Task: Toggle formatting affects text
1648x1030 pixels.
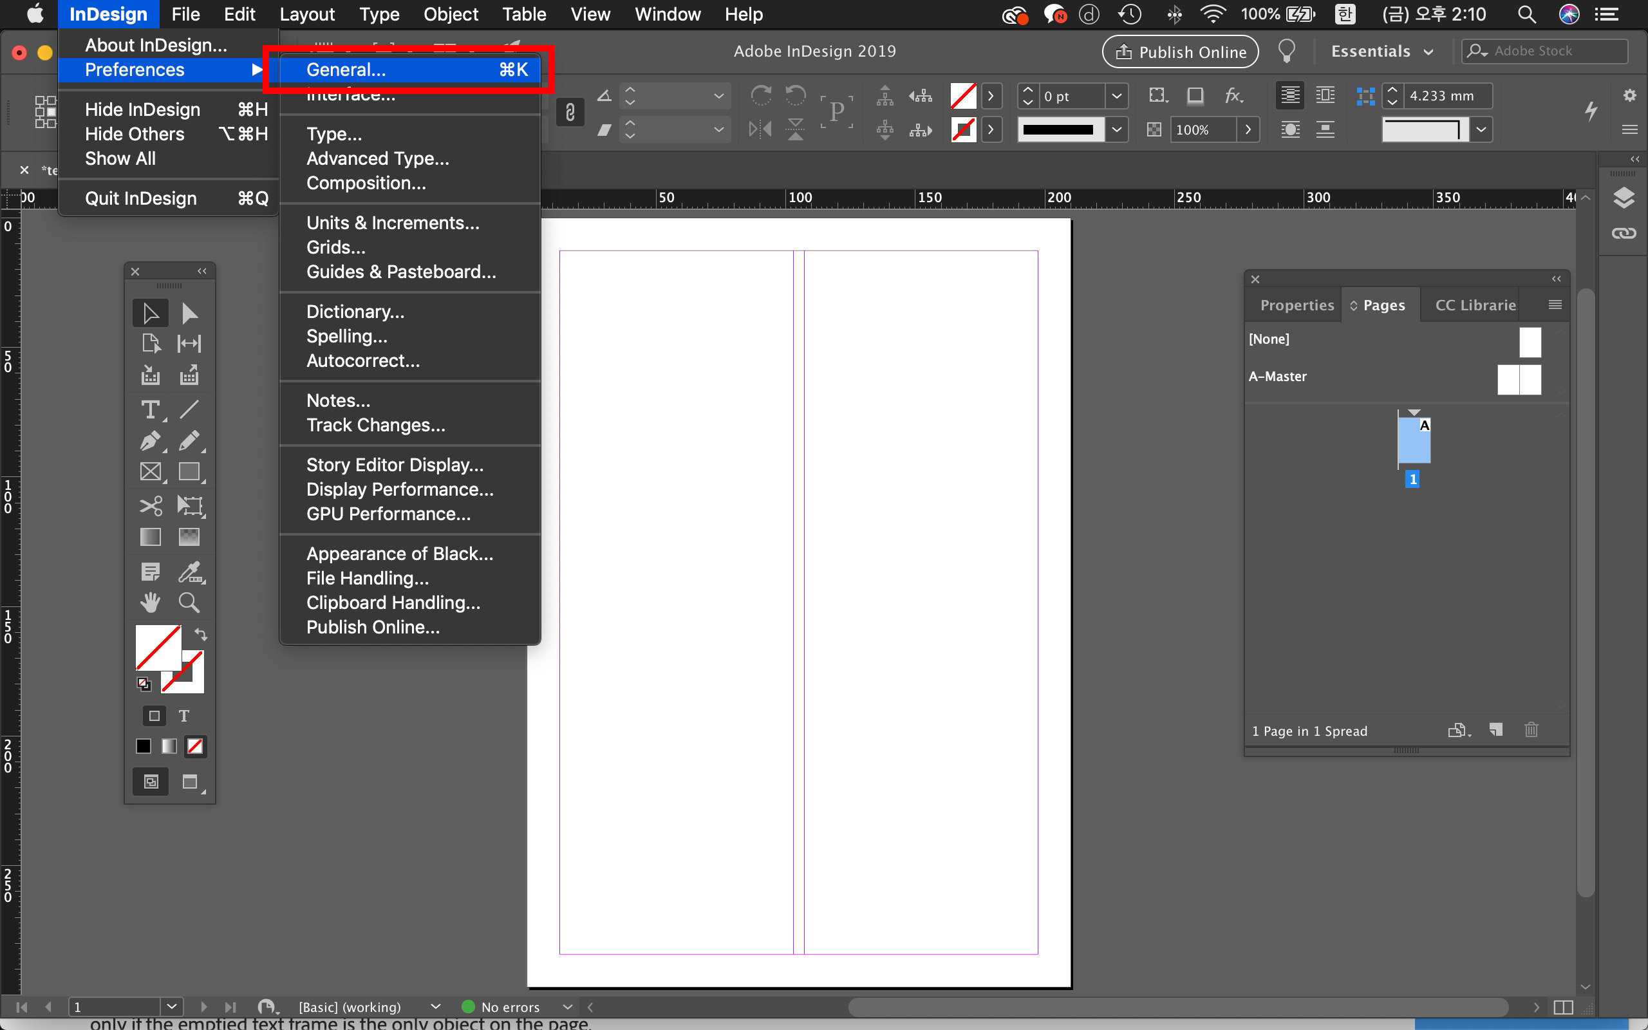Action: [184, 716]
